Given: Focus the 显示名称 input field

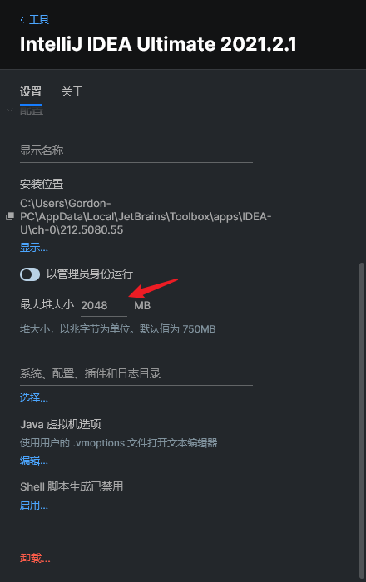Looking at the screenshot, I should point(136,150).
